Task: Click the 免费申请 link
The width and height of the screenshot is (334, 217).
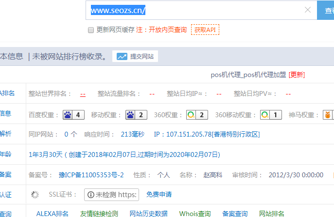Action: 159,194
